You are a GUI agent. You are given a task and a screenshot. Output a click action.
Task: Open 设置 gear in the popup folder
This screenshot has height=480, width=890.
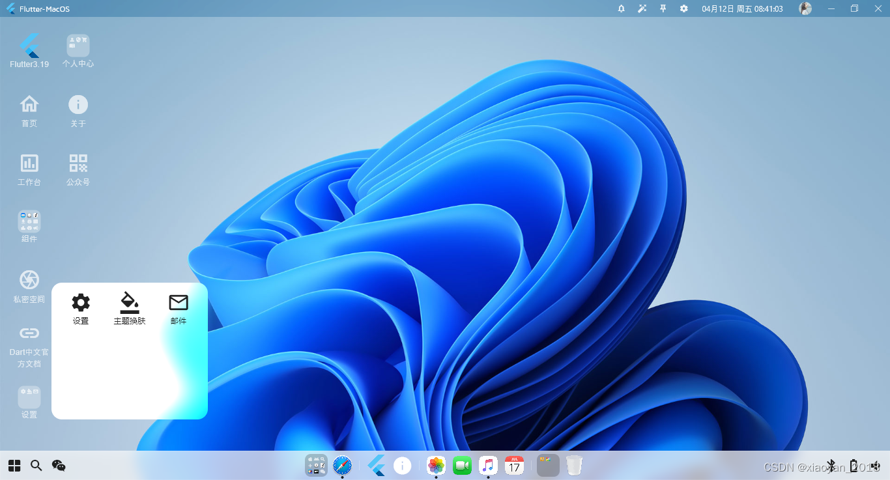[81, 309]
